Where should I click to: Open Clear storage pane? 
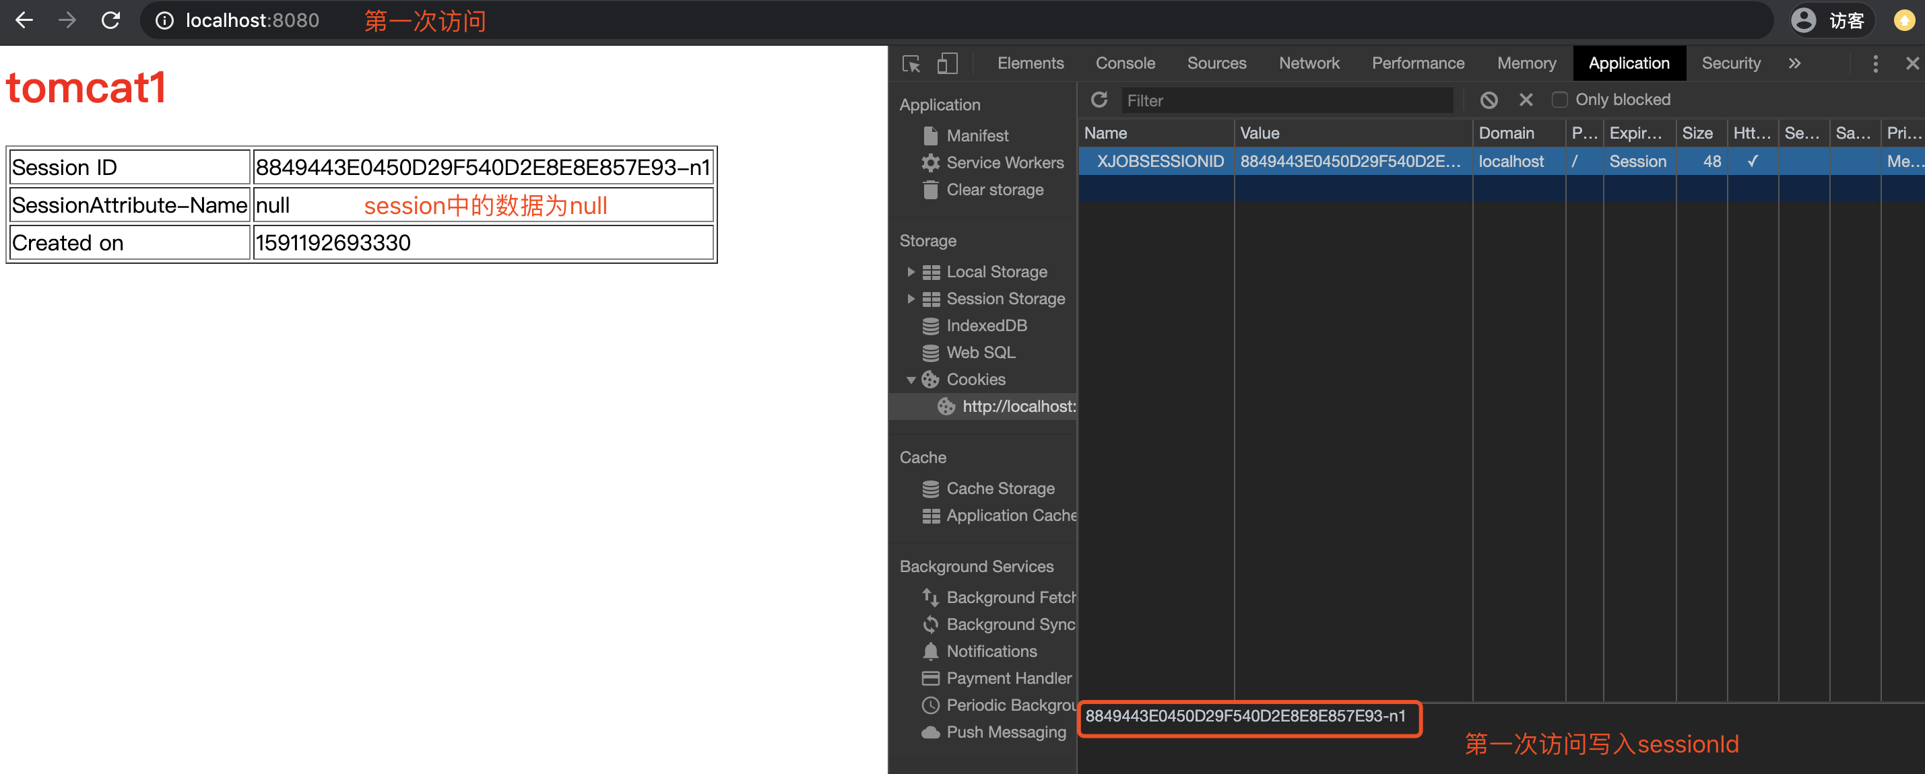pos(995,190)
